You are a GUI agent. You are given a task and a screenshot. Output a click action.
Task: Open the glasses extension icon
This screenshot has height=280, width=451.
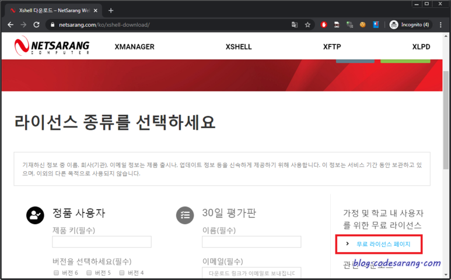337,24
